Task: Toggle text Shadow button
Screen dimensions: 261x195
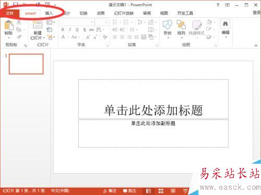Action: coord(85,30)
